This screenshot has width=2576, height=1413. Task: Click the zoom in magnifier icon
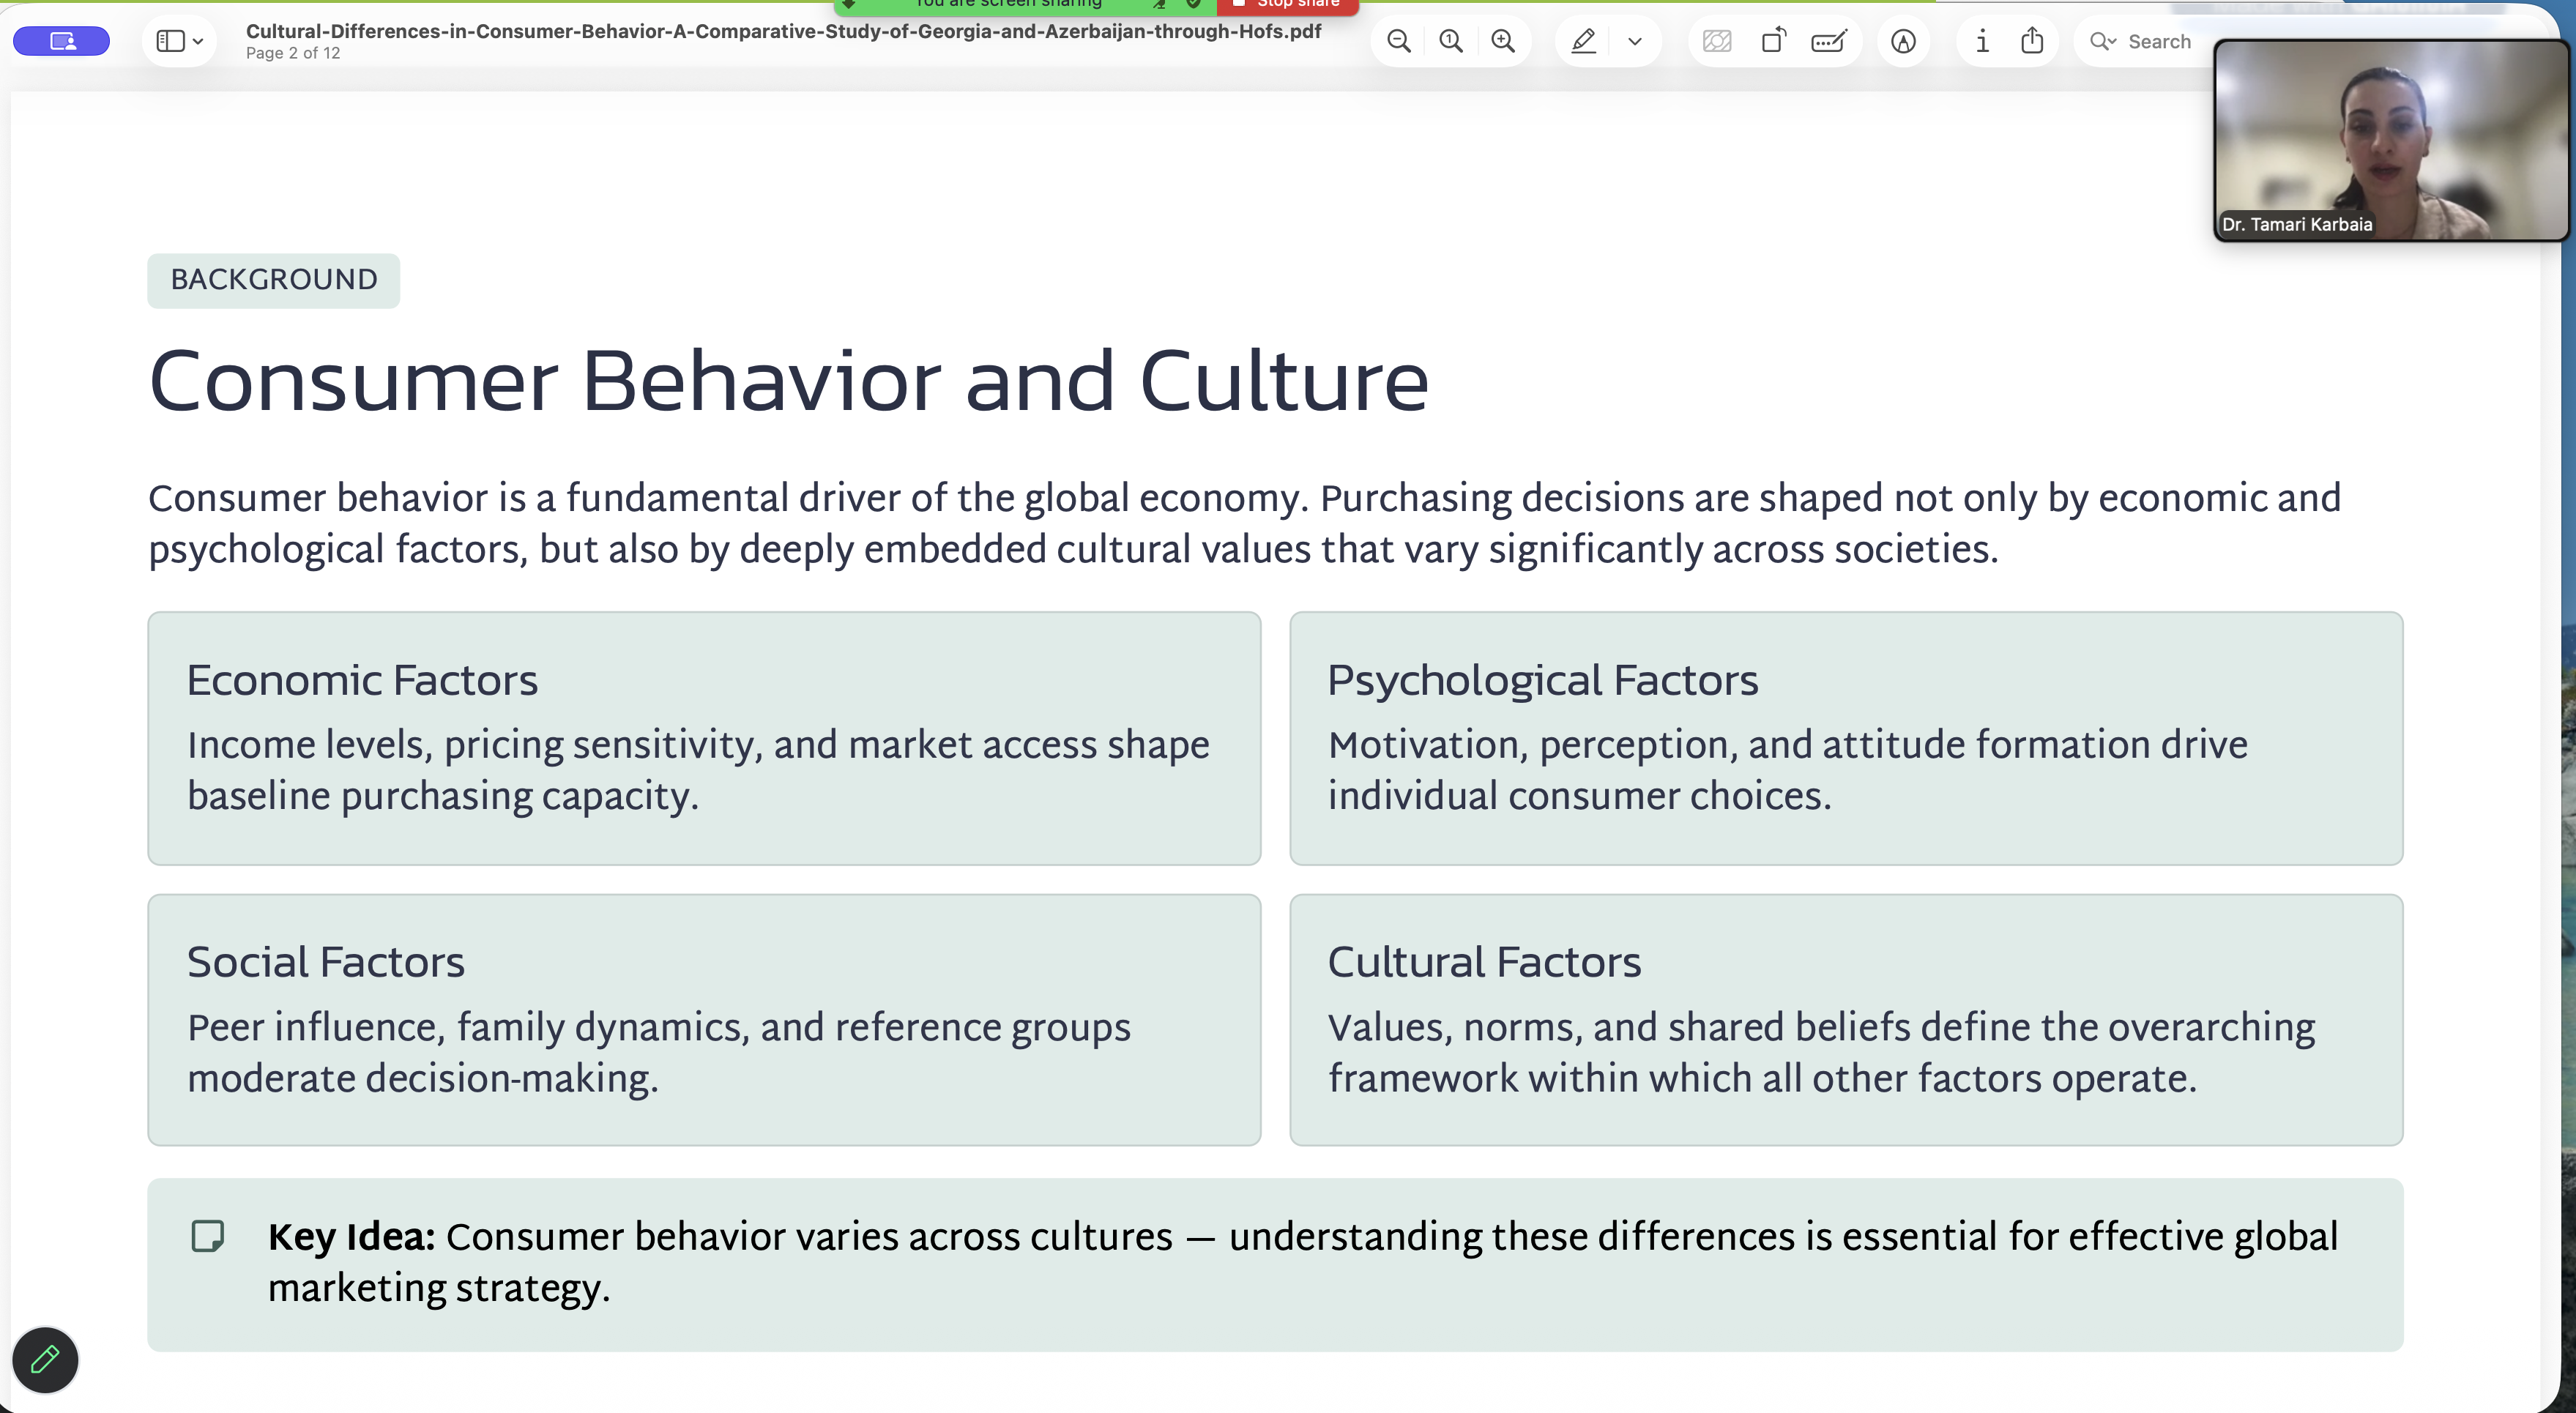[x=1503, y=41]
